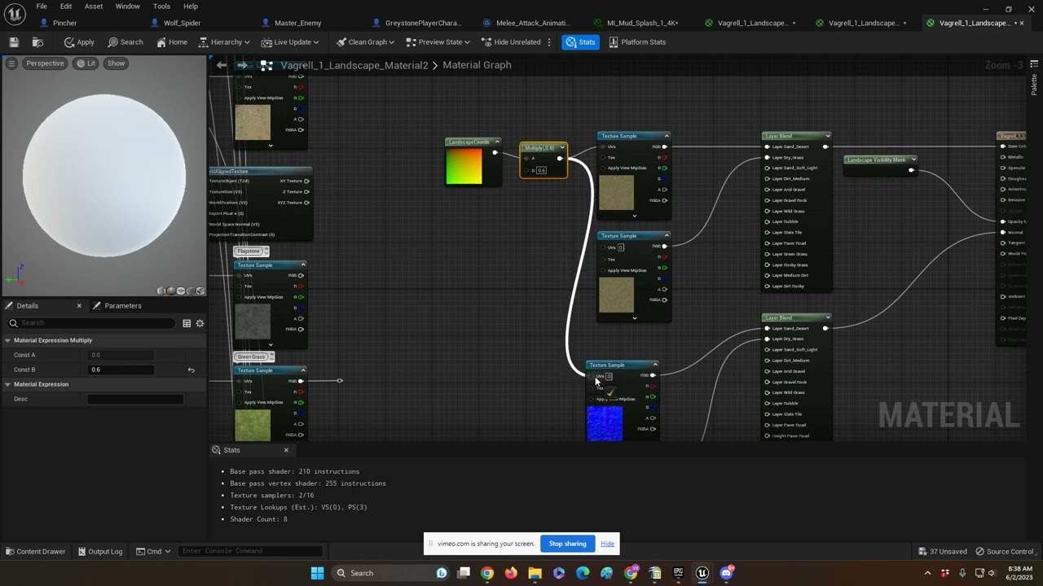Go Home in the graph
This screenshot has width=1043, height=586.
(171, 42)
